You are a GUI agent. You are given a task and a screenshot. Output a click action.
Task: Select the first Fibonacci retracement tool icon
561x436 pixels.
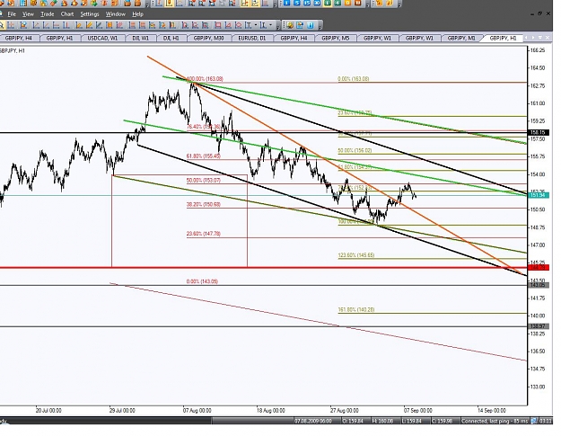[132, 25]
